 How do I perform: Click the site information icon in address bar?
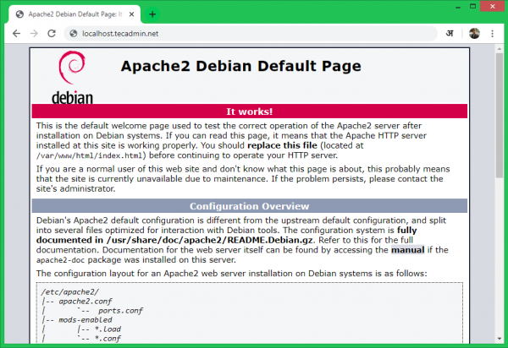(74, 33)
